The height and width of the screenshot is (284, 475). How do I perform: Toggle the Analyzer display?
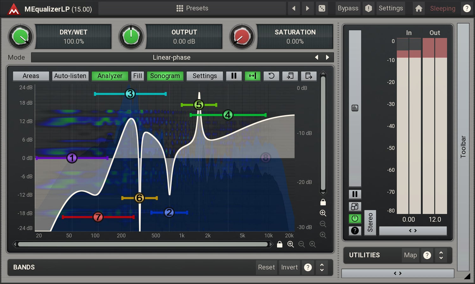point(110,76)
